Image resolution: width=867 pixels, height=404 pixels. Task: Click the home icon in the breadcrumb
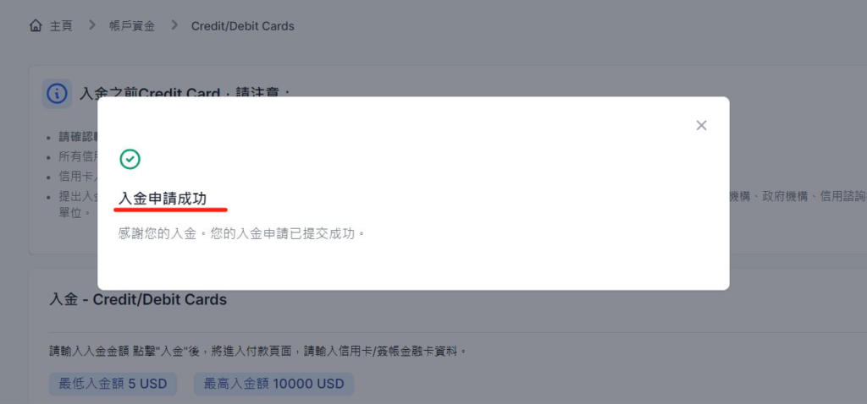36,25
